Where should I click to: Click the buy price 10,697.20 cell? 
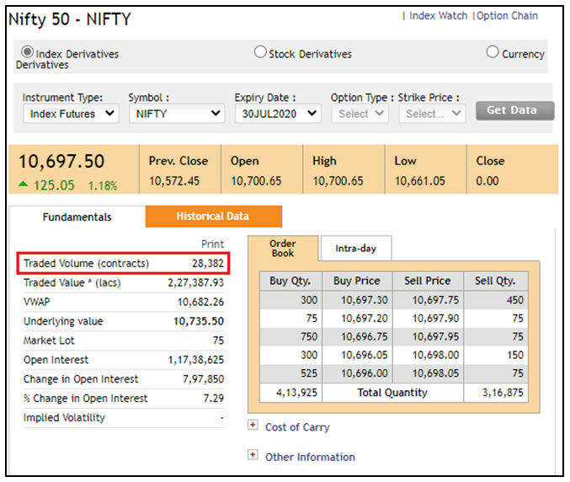[x=357, y=319]
